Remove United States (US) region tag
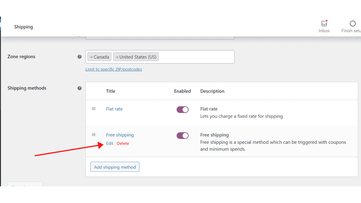361x203 pixels. 117,57
